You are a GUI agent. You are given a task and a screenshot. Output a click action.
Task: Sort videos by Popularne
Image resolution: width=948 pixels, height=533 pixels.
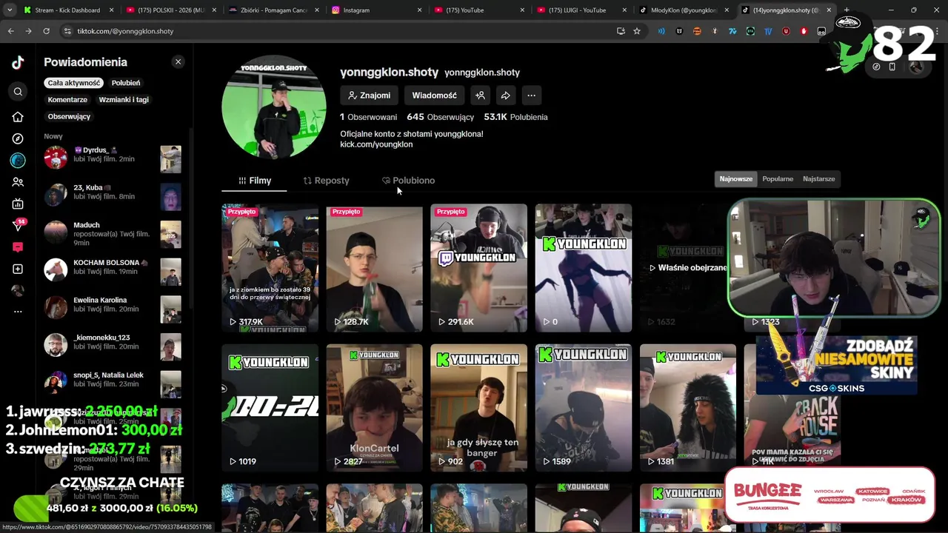coord(778,179)
